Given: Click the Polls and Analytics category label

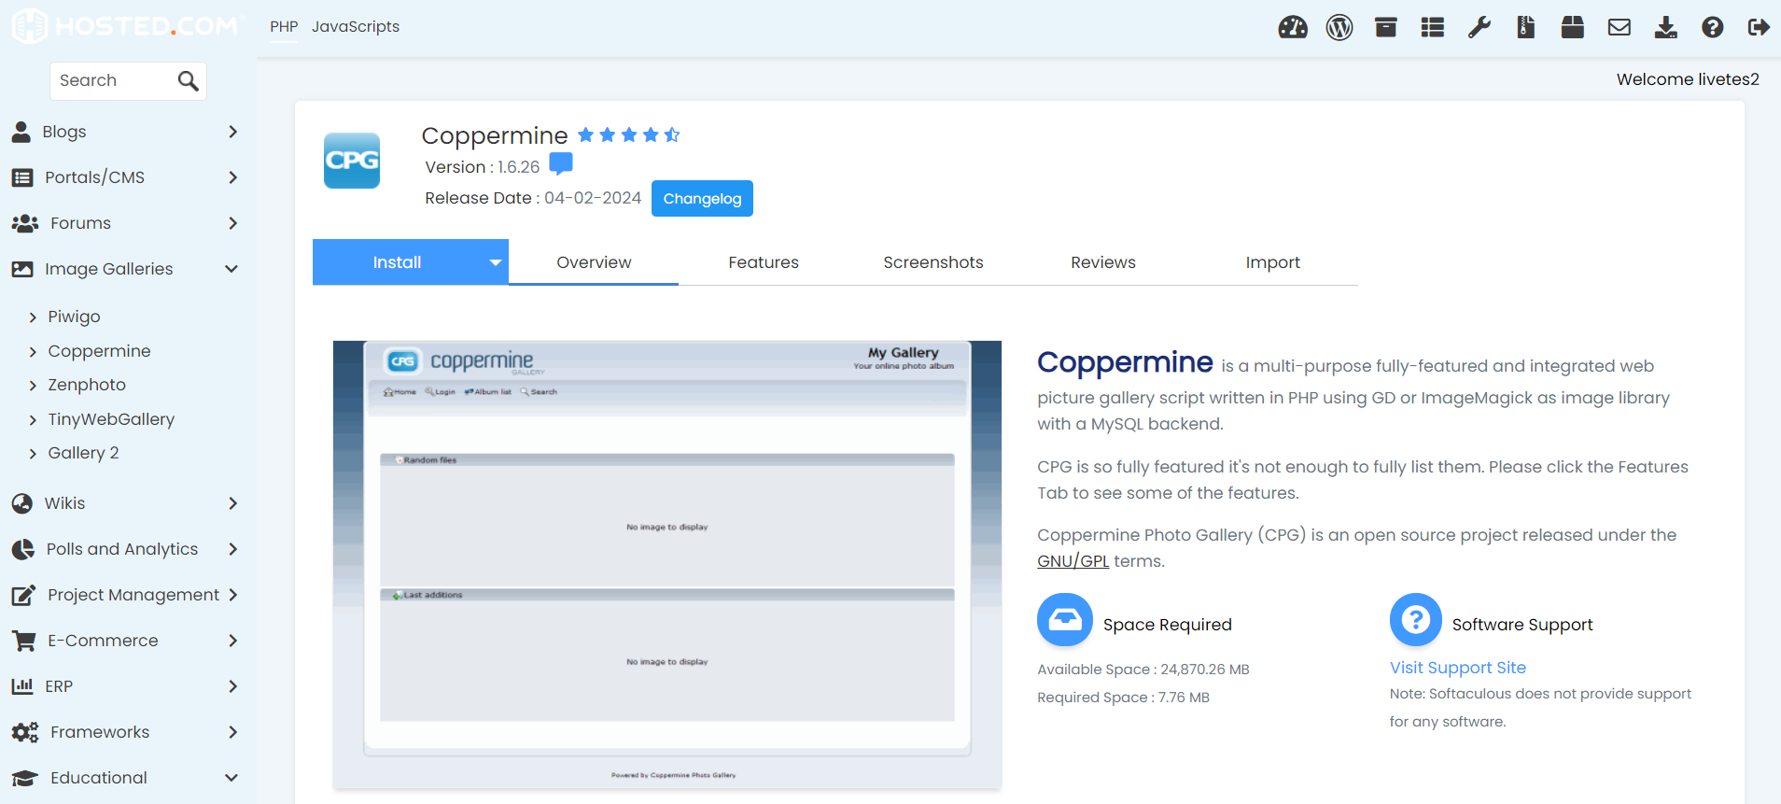Looking at the screenshot, I should (x=122, y=549).
